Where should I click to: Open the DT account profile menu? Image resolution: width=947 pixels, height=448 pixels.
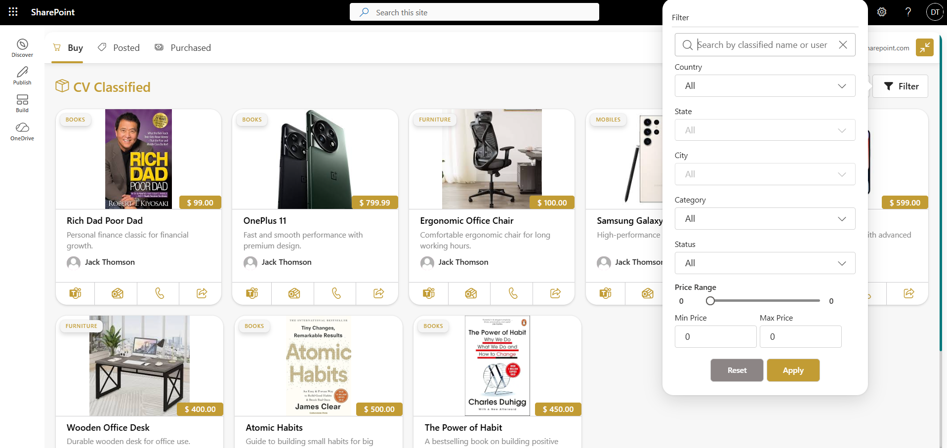point(935,12)
